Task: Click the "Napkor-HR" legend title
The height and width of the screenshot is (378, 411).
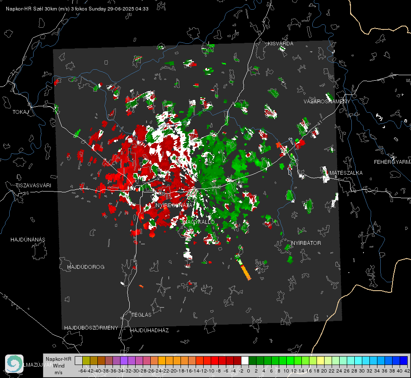Action: (58, 359)
